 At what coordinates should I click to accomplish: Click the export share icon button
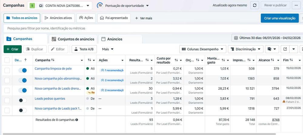(x=285, y=49)
